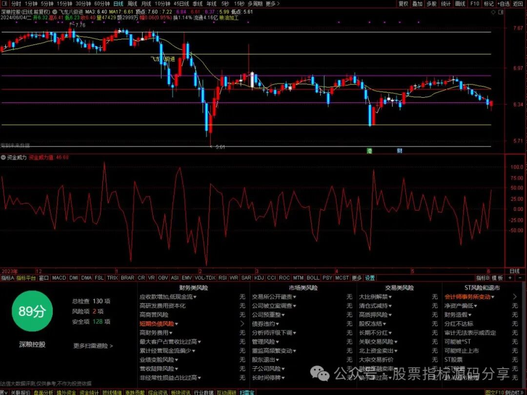Click the 画线 drawing button

click(x=460, y=4)
